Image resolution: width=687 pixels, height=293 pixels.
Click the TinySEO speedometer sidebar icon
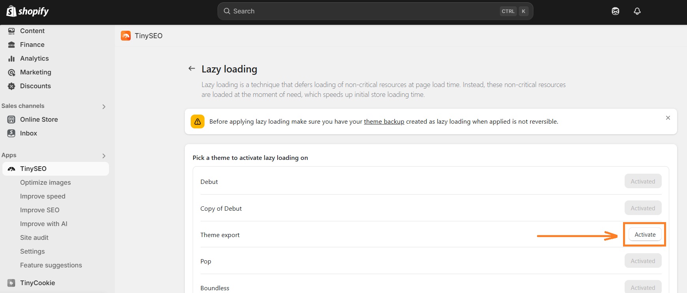(11, 169)
